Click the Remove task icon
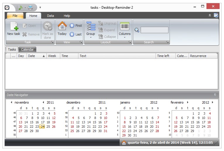The image size is (224, 151). click(25, 34)
